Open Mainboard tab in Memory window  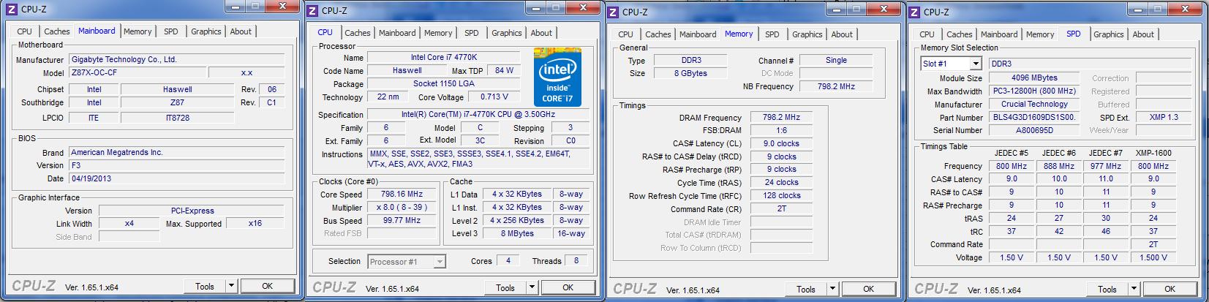tap(698, 34)
